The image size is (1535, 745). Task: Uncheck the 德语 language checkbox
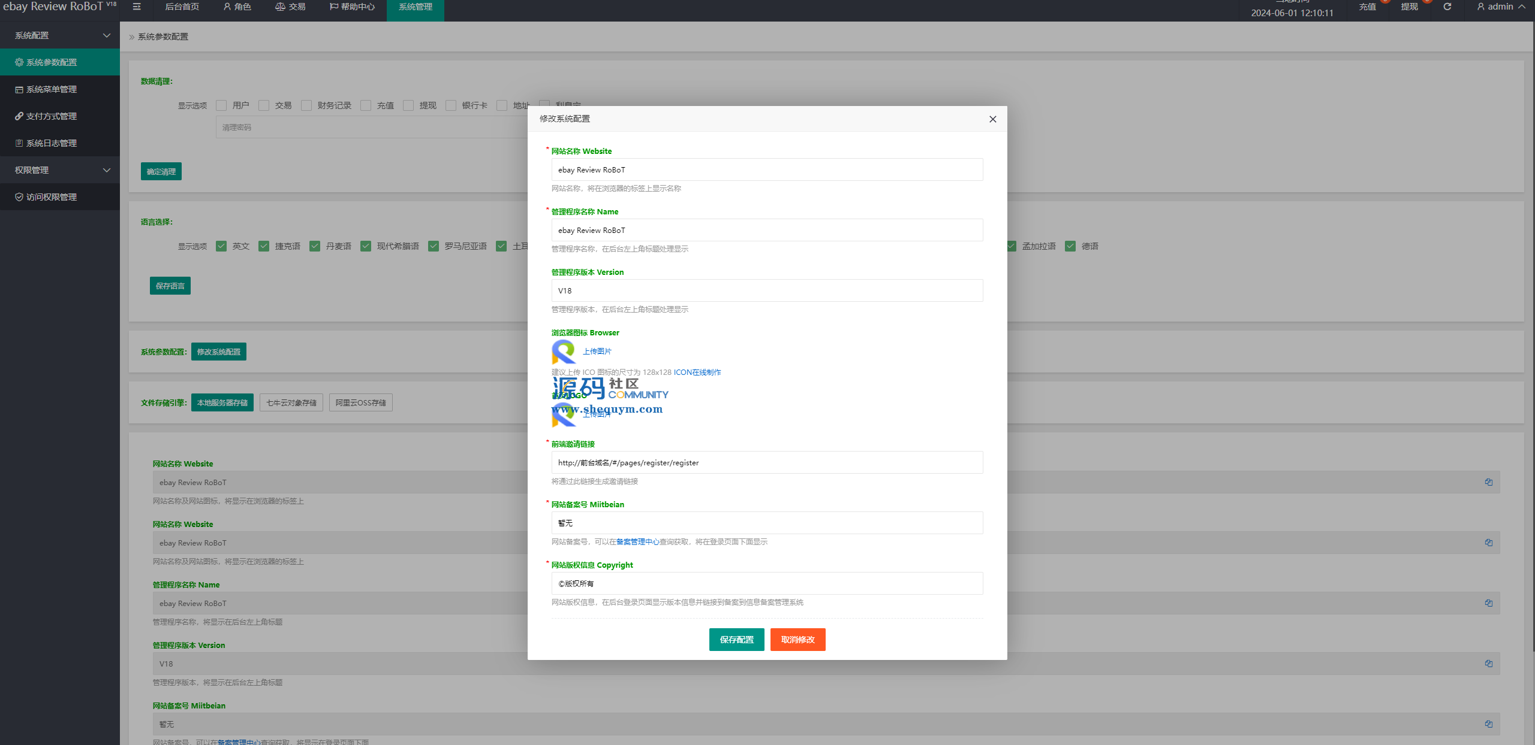coord(1070,246)
